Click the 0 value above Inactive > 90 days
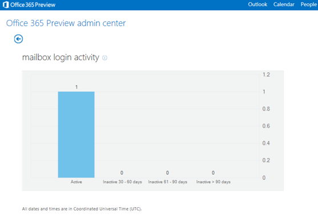This screenshot has height=218, width=318. point(213,172)
